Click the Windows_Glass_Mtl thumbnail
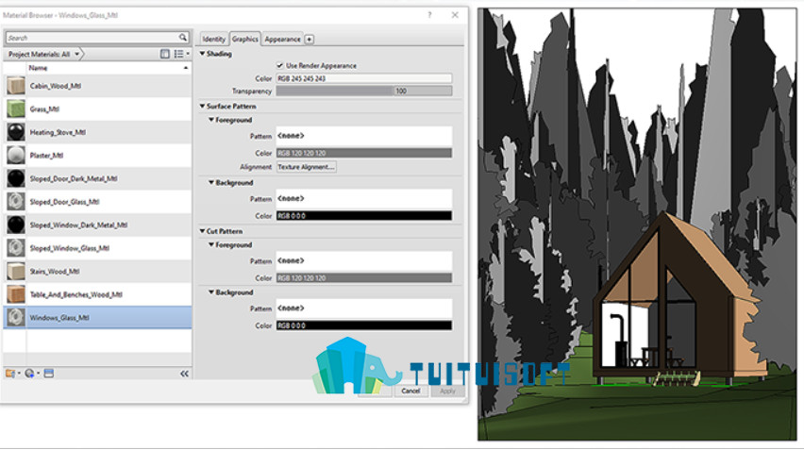This screenshot has width=804, height=450. tap(15, 317)
